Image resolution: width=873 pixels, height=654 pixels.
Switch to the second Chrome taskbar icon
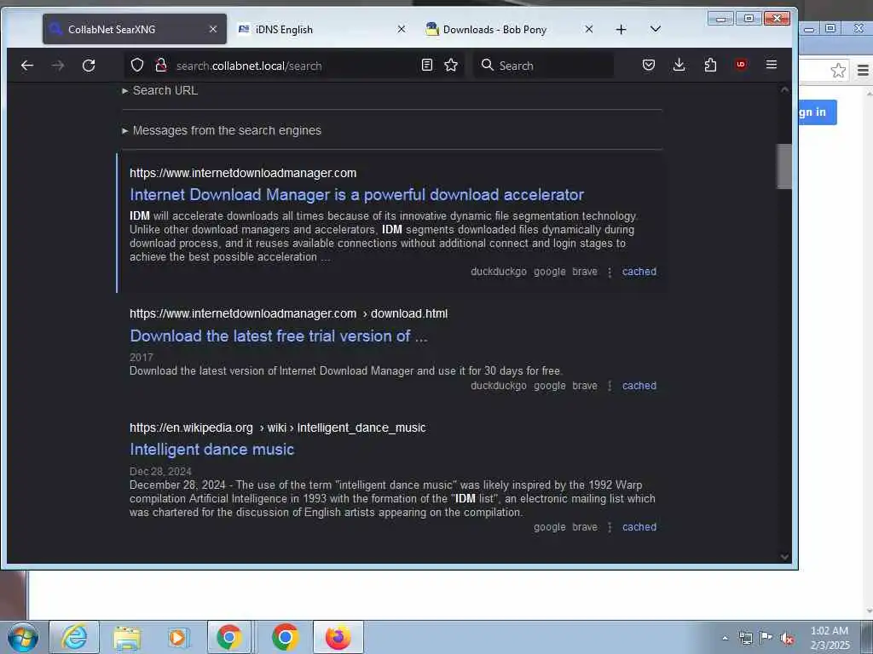pos(285,637)
